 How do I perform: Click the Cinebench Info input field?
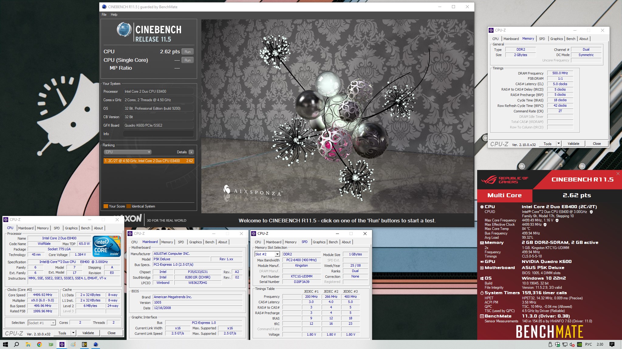point(159,134)
